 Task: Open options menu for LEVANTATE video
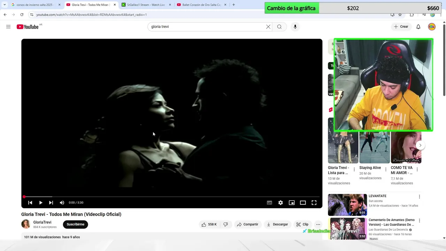pyautogui.click(x=420, y=197)
